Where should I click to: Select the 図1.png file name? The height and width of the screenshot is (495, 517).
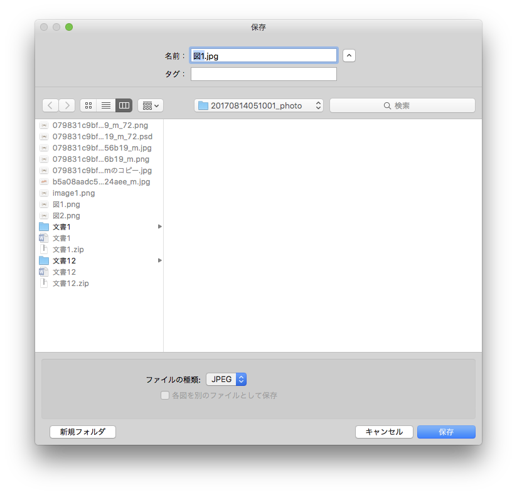pyautogui.click(x=67, y=205)
